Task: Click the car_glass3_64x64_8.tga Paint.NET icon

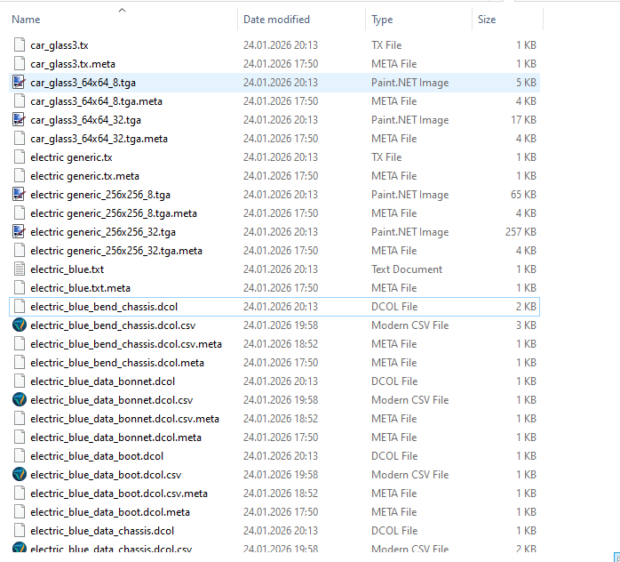Action: point(20,83)
